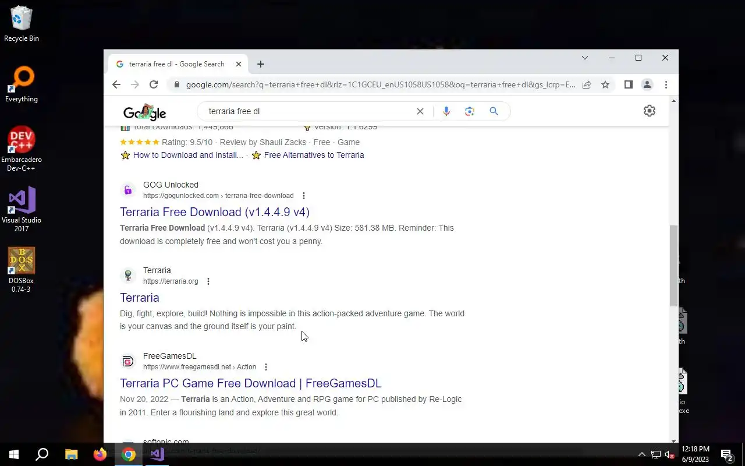Open File Explorer from taskbar
This screenshot has width=745, height=466.
(71, 454)
